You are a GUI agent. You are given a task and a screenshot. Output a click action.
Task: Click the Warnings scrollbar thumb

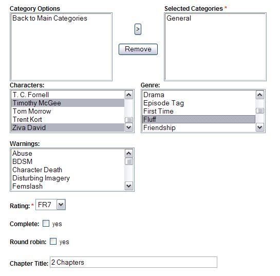pos(129,161)
